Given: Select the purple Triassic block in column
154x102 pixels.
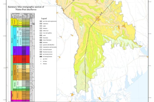Looking at the screenshot, I should point(21,50).
